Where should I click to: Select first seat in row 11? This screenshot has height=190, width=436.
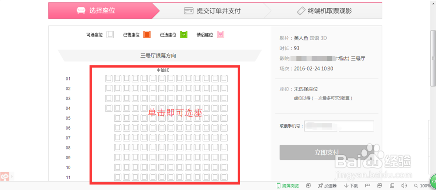pos(118,177)
